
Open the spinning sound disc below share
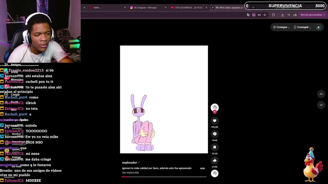pos(215,174)
